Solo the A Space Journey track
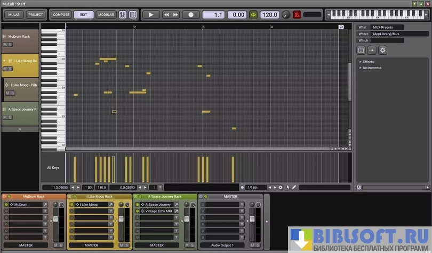Screen dimensions: 432x253 click(10, 118)
